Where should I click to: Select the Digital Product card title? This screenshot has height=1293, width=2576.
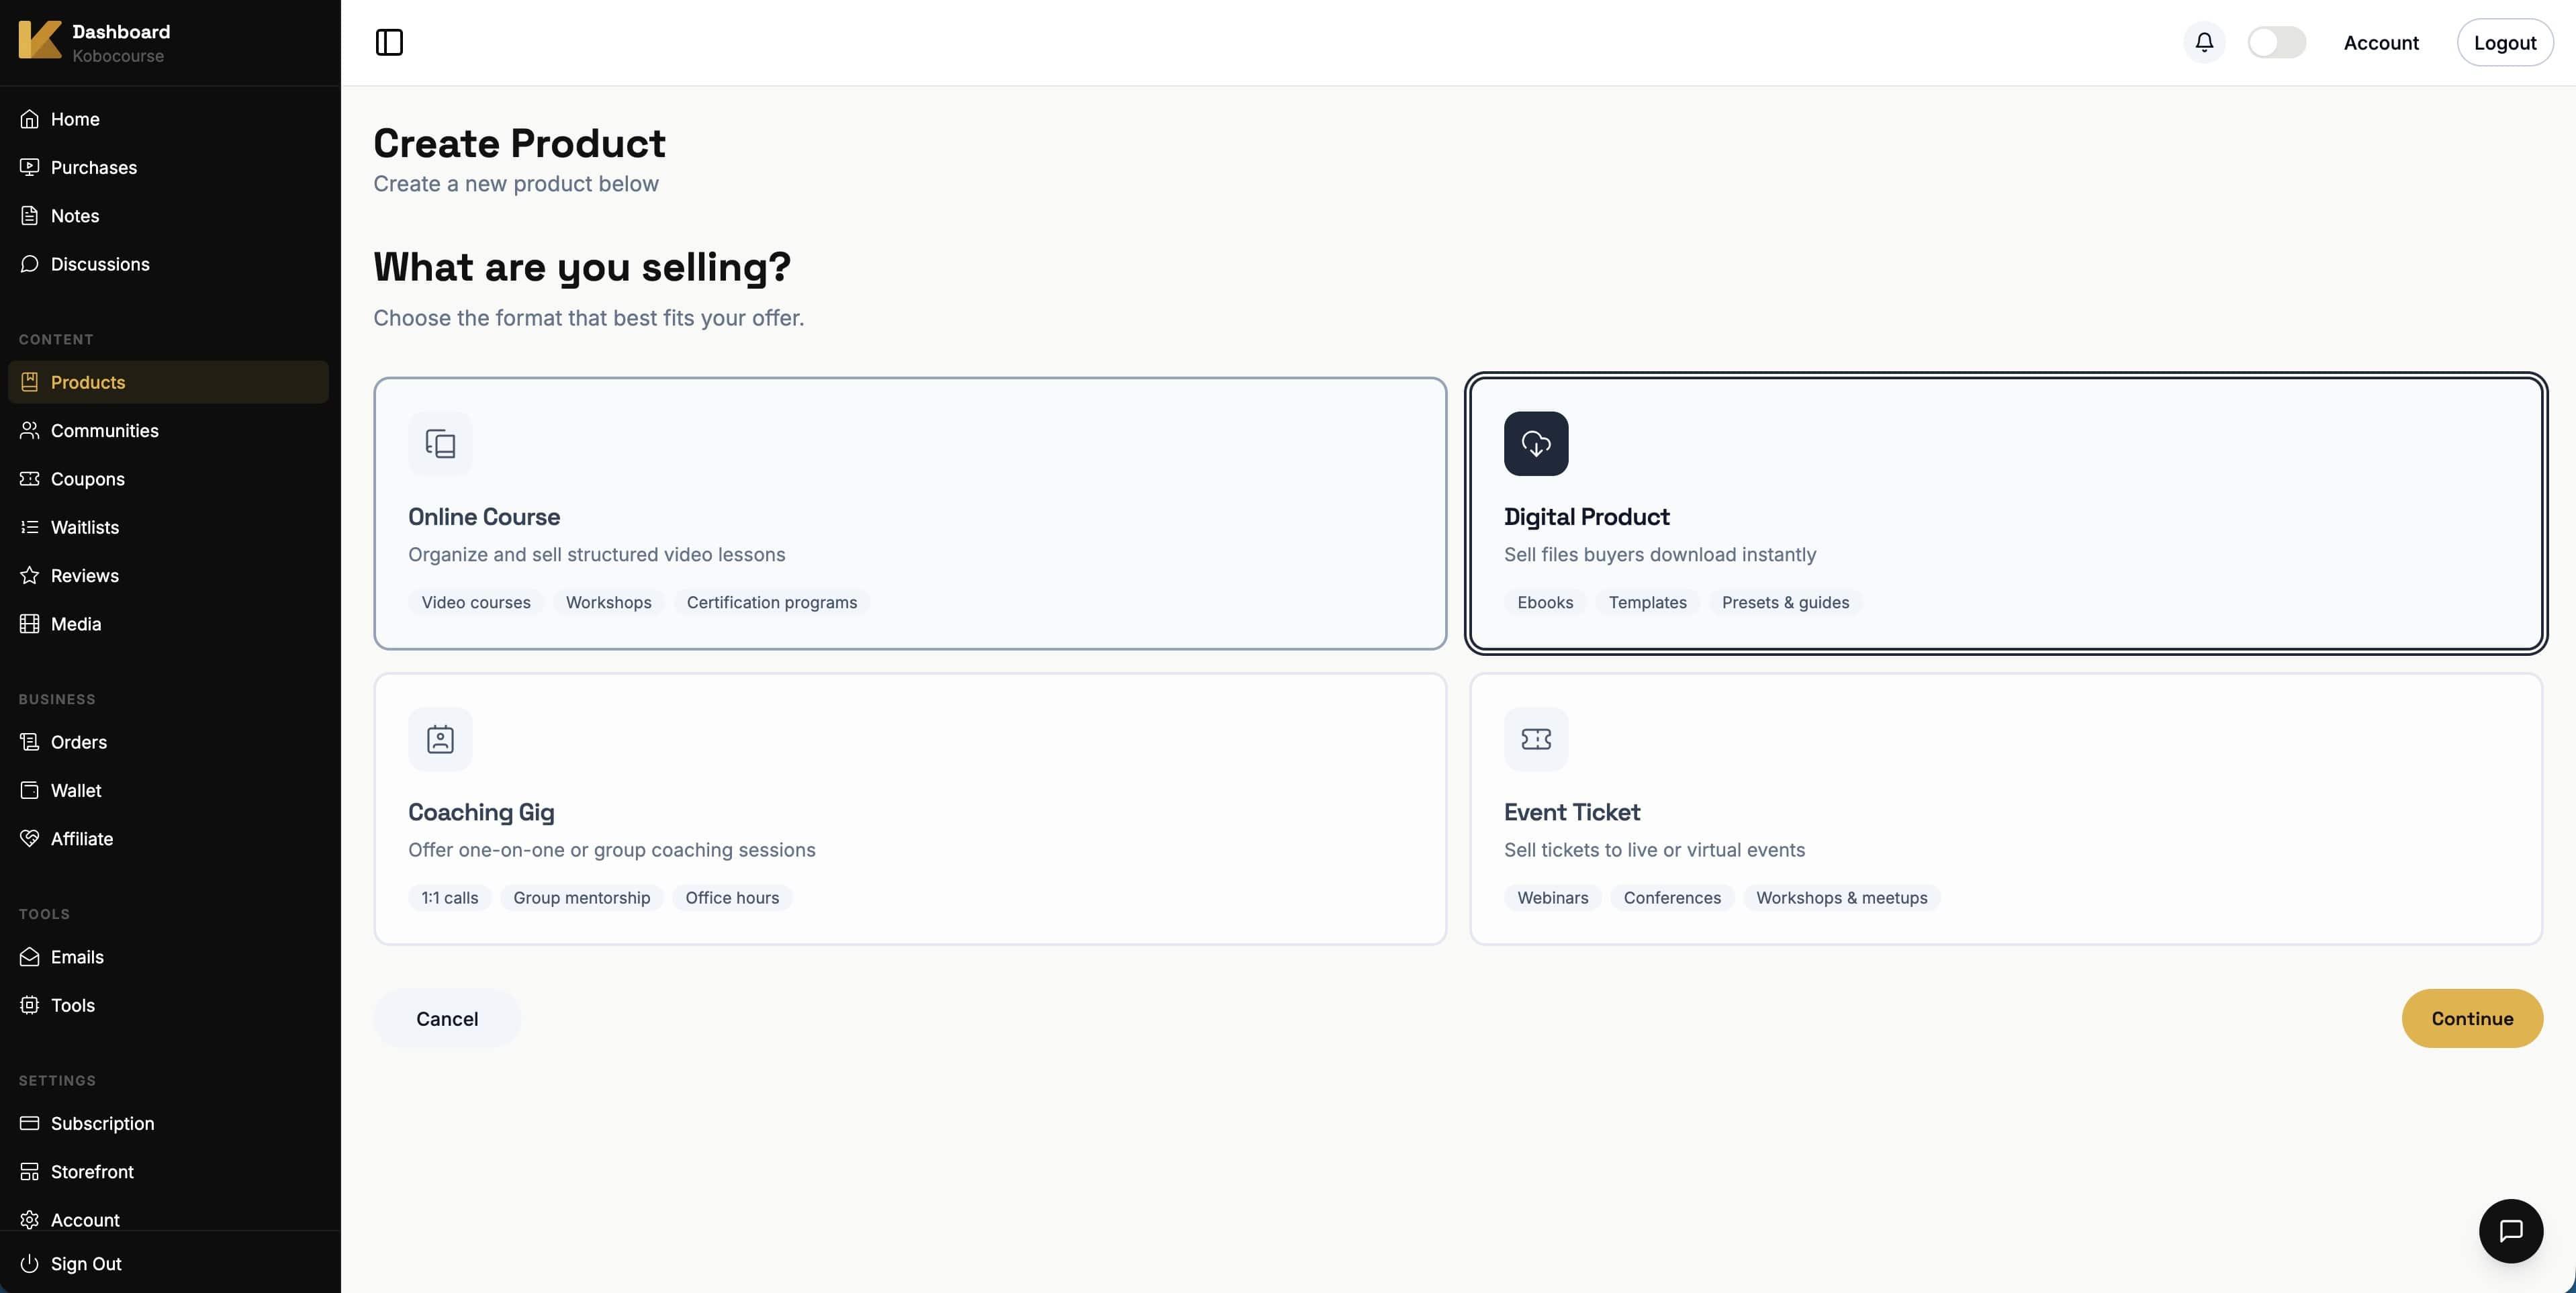click(1586, 517)
